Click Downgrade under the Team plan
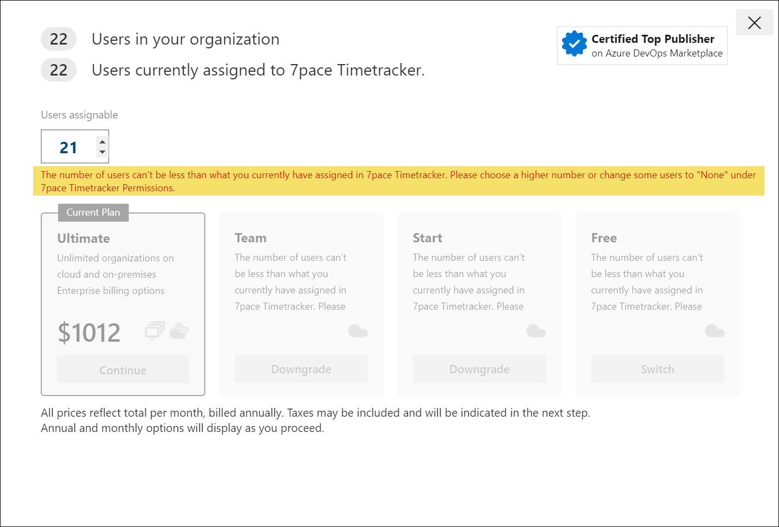 click(301, 369)
